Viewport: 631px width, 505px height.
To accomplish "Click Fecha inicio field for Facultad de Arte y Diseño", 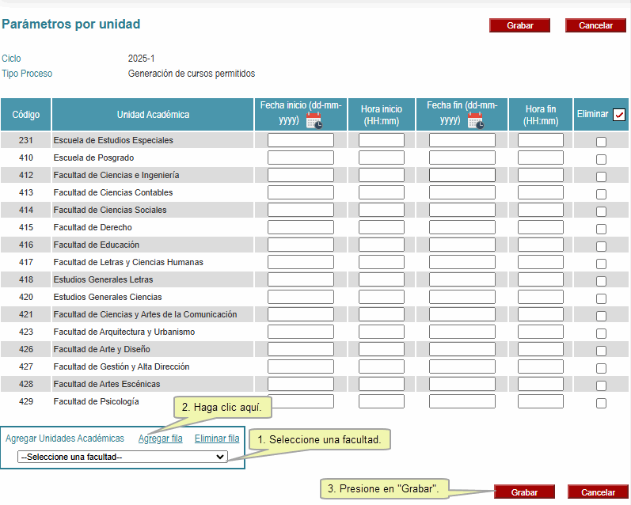I will click(300, 349).
